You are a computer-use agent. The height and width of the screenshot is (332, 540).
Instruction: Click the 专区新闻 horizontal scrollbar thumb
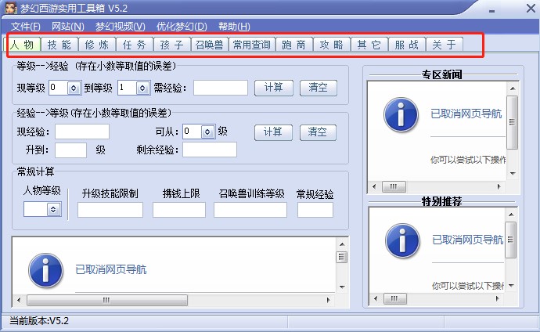(x=394, y=186)
